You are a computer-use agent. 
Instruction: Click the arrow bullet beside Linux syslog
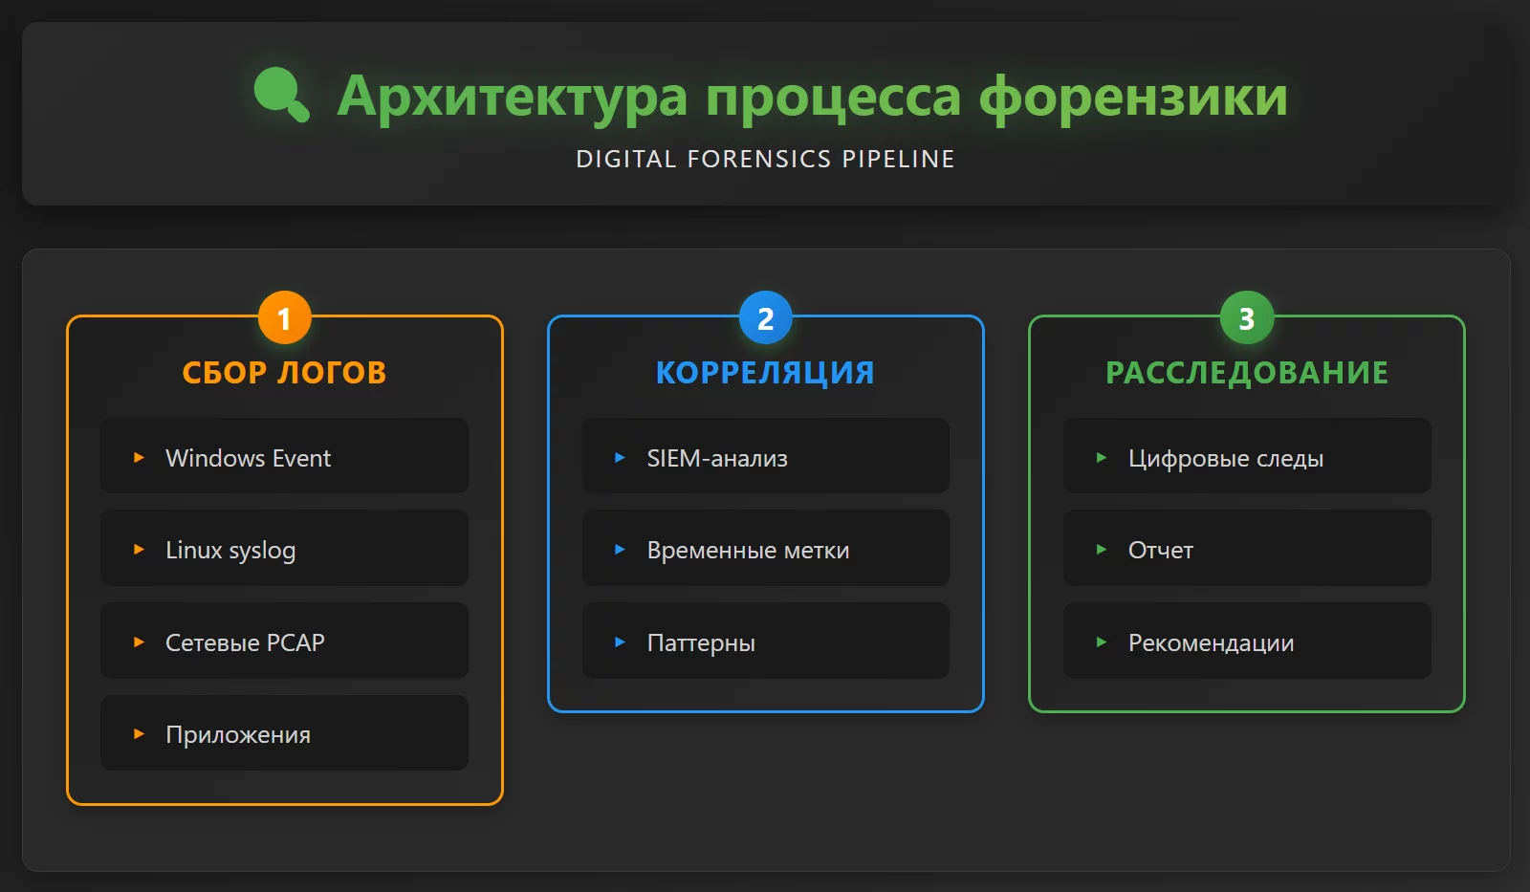tap(139, 550)
